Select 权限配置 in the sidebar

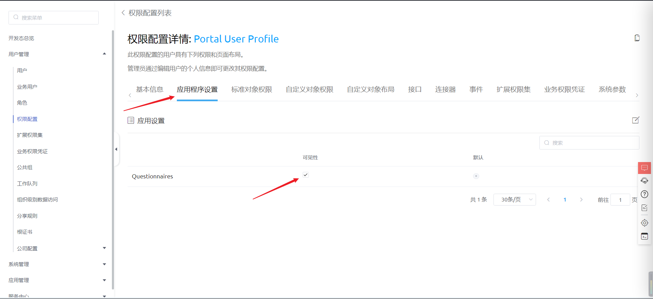pos(27,119)
